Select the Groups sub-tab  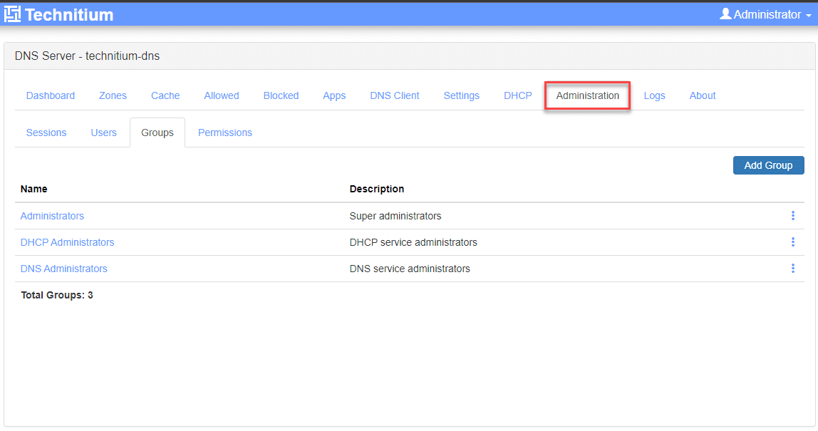(157, 133)
